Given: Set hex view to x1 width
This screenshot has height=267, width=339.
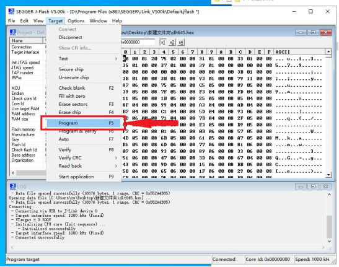Looking at the screenshot, I should coord(163,42).
